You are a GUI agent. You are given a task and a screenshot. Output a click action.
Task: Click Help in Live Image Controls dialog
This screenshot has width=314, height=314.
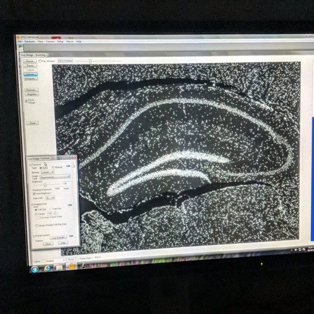[x=63, y=243]
